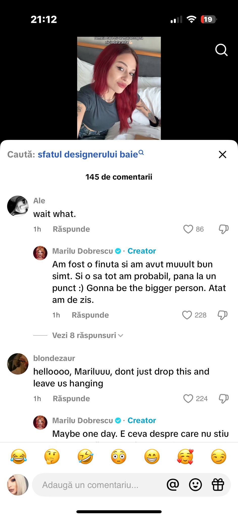Image resolution: width=238 pixels, height=518 pixels.
Task: Reply to Ale's comment via Răspunde
Action: click(71, 229)
